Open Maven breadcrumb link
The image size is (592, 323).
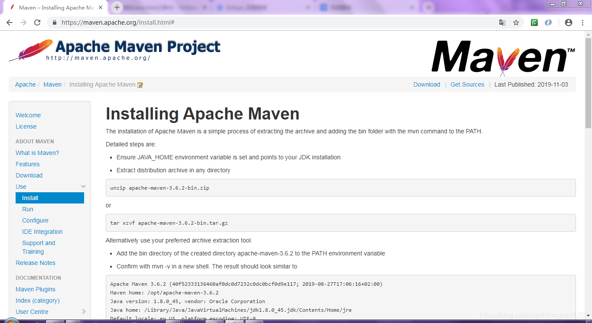pos(52,84)
